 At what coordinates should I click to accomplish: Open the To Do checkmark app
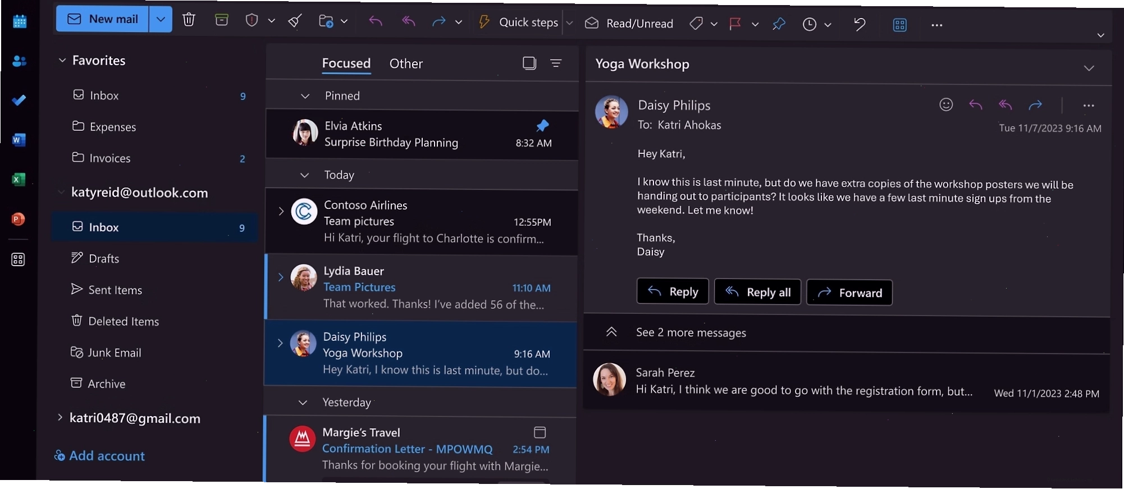pyautogui.click(x=19, y=100)
